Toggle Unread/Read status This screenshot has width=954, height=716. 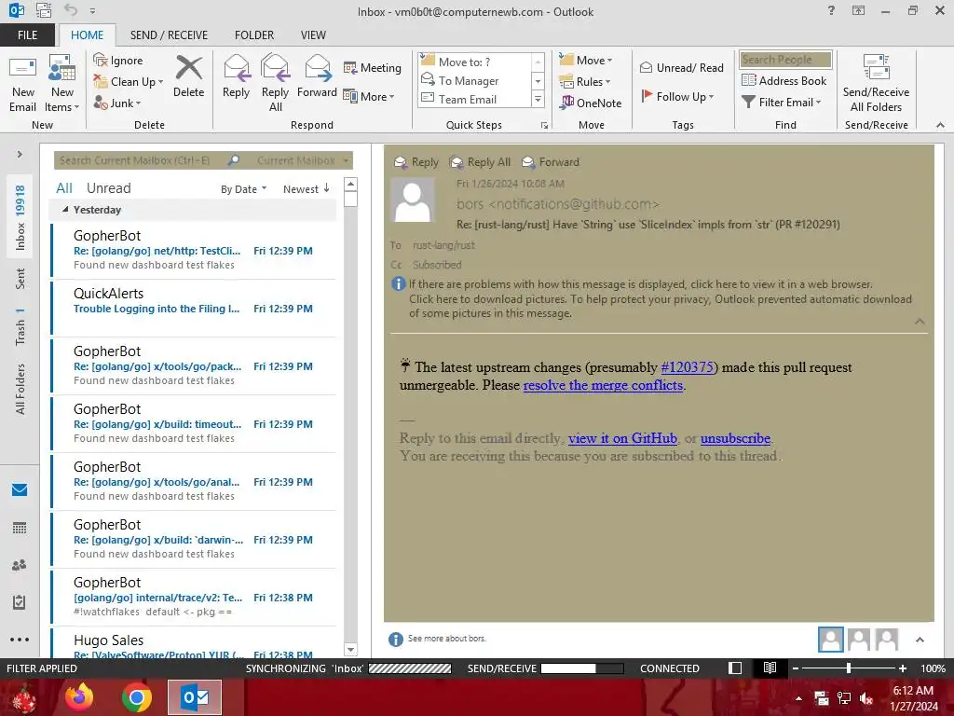pos(681,67)
